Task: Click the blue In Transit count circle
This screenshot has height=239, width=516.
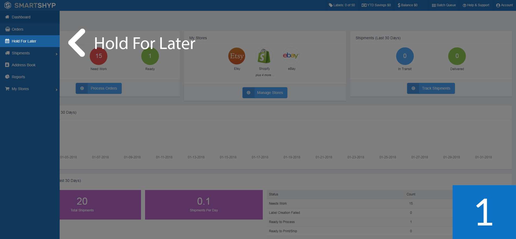Action: click(x=405, y=56)
